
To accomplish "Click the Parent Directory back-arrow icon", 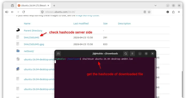I will [x=18, y=30].
